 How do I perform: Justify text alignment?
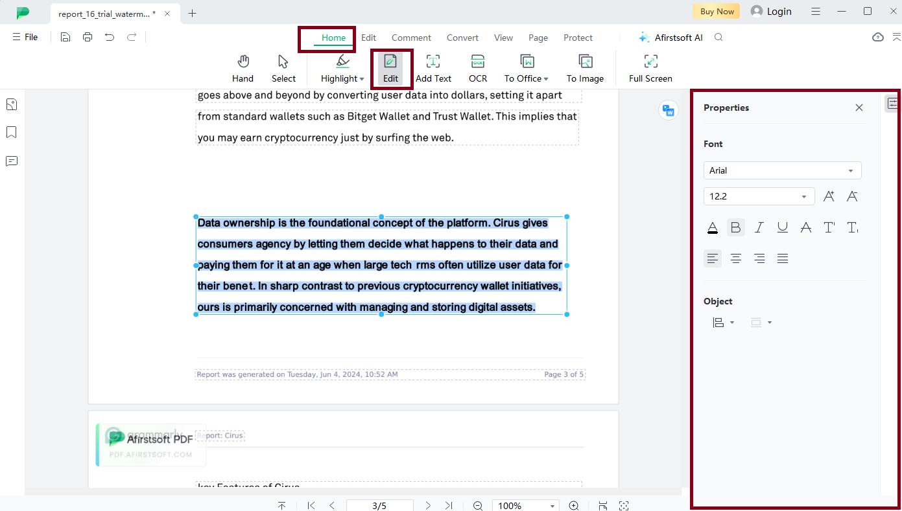point(782,258)
